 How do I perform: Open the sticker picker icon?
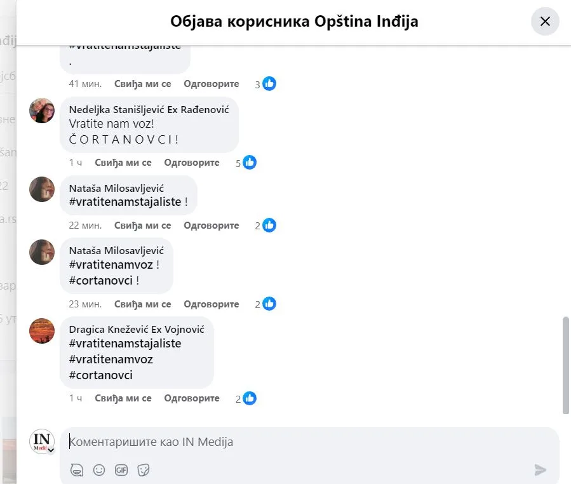click(144, 470)
